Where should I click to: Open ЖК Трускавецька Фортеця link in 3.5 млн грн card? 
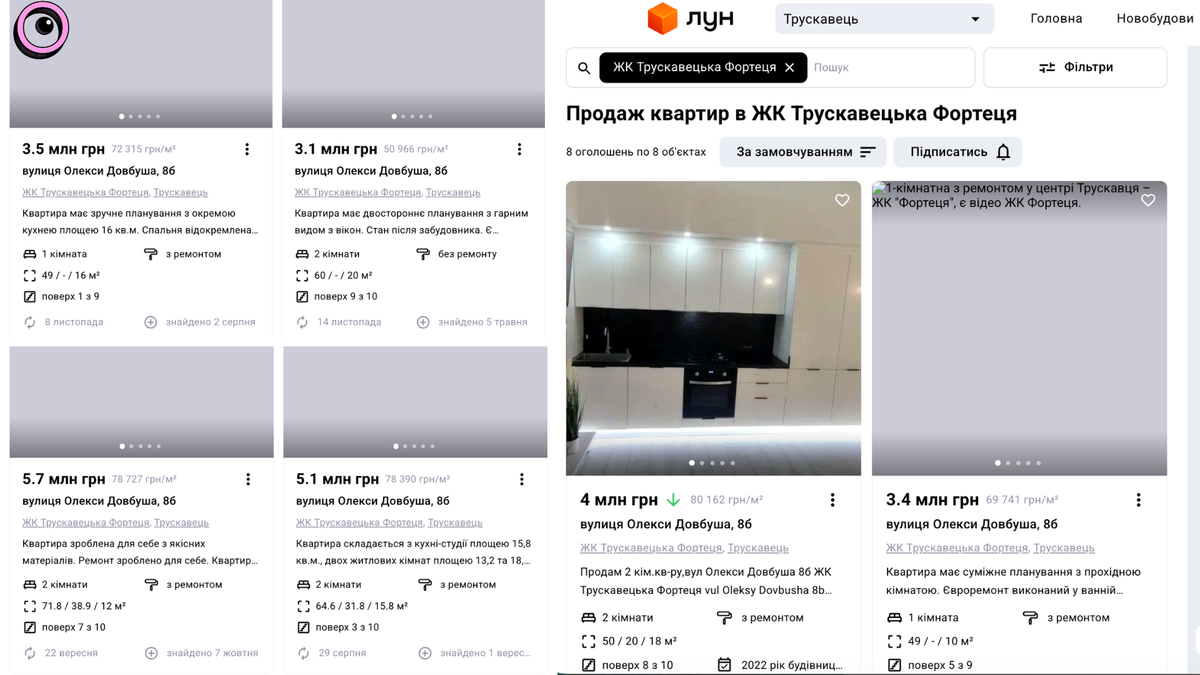pyautogui.click(x=86, y=192)
